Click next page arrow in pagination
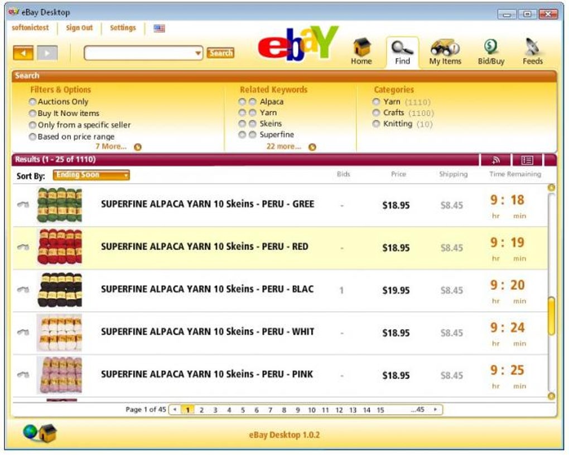This screenshot has height=455, width=569. pos(436,410)
